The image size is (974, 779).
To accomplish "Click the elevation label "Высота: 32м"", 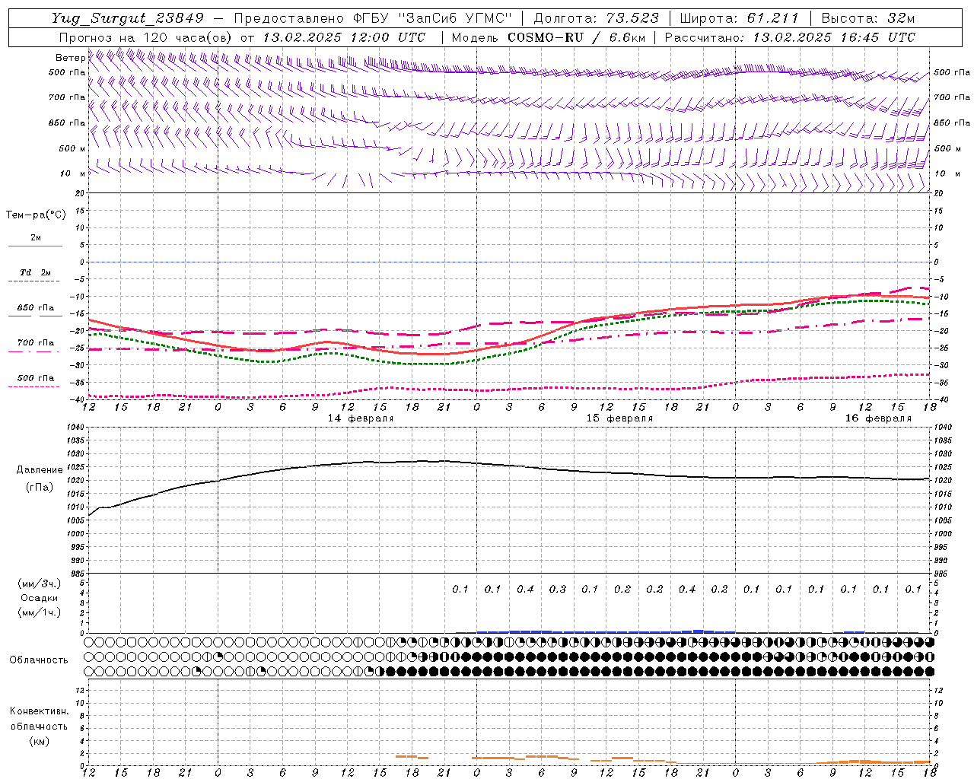I will [868, 18].
